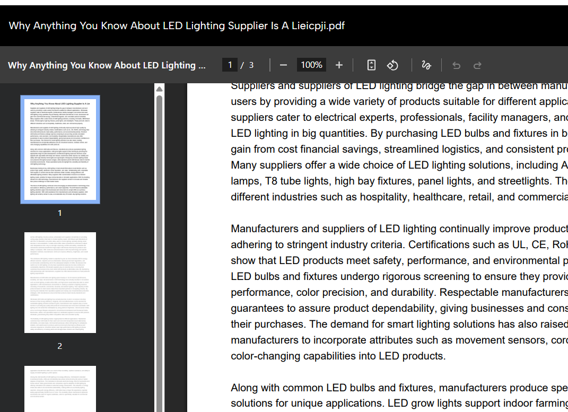Click the page label 2 under thumbnail
This screenshot has width=568, height=412.
pyautogui.click(x=59, y=346)
